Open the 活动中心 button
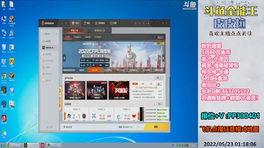 (x=160, y=37)
